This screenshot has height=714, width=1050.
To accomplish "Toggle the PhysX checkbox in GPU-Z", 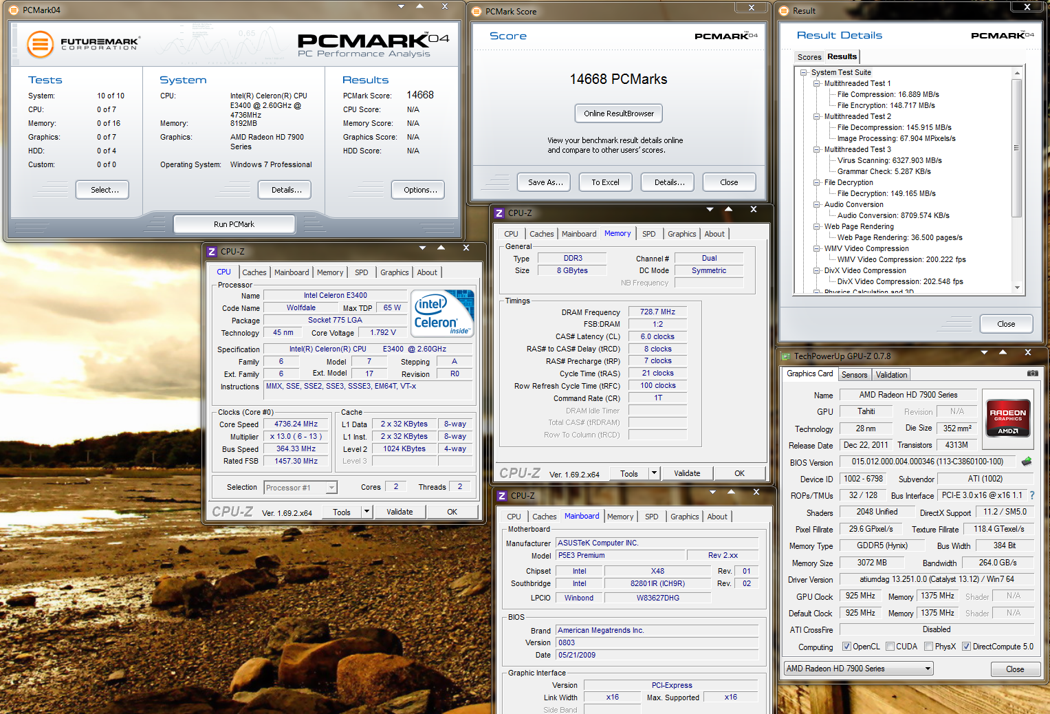I will [x=929, y=647].
